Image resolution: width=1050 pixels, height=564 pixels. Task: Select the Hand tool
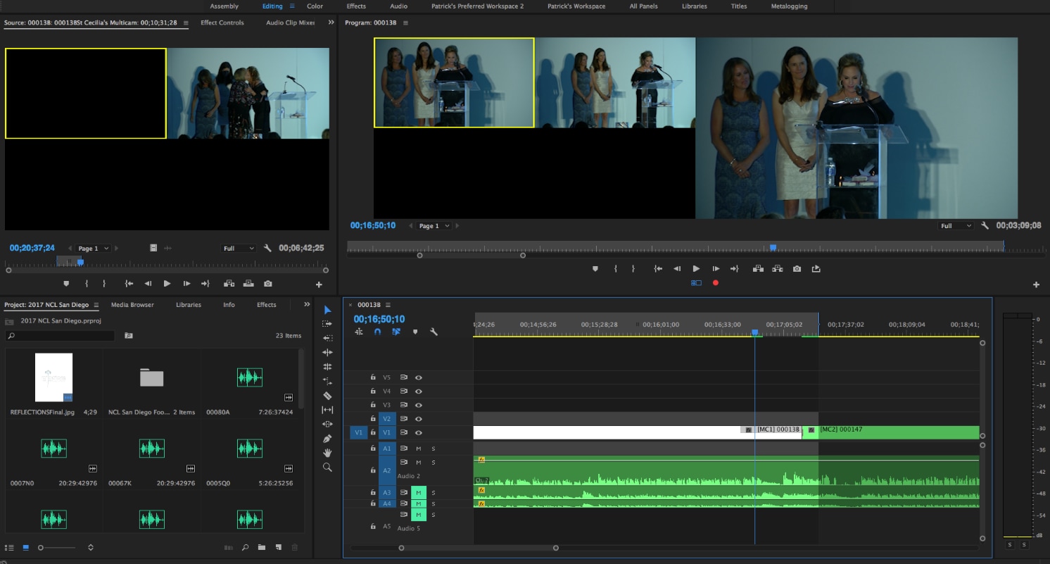click(x=327, y=453)
